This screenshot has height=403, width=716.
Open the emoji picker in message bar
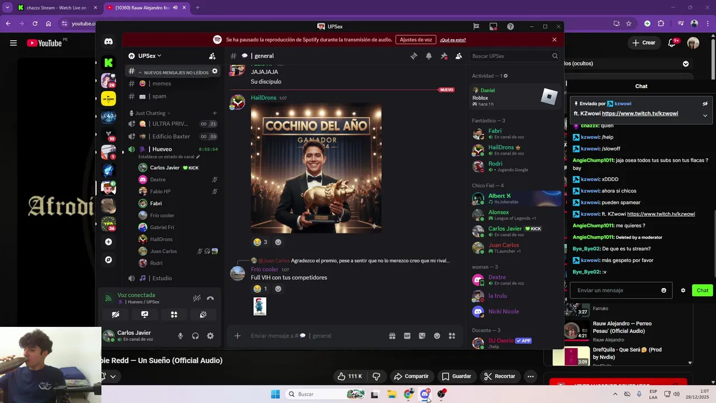(437, 336)
